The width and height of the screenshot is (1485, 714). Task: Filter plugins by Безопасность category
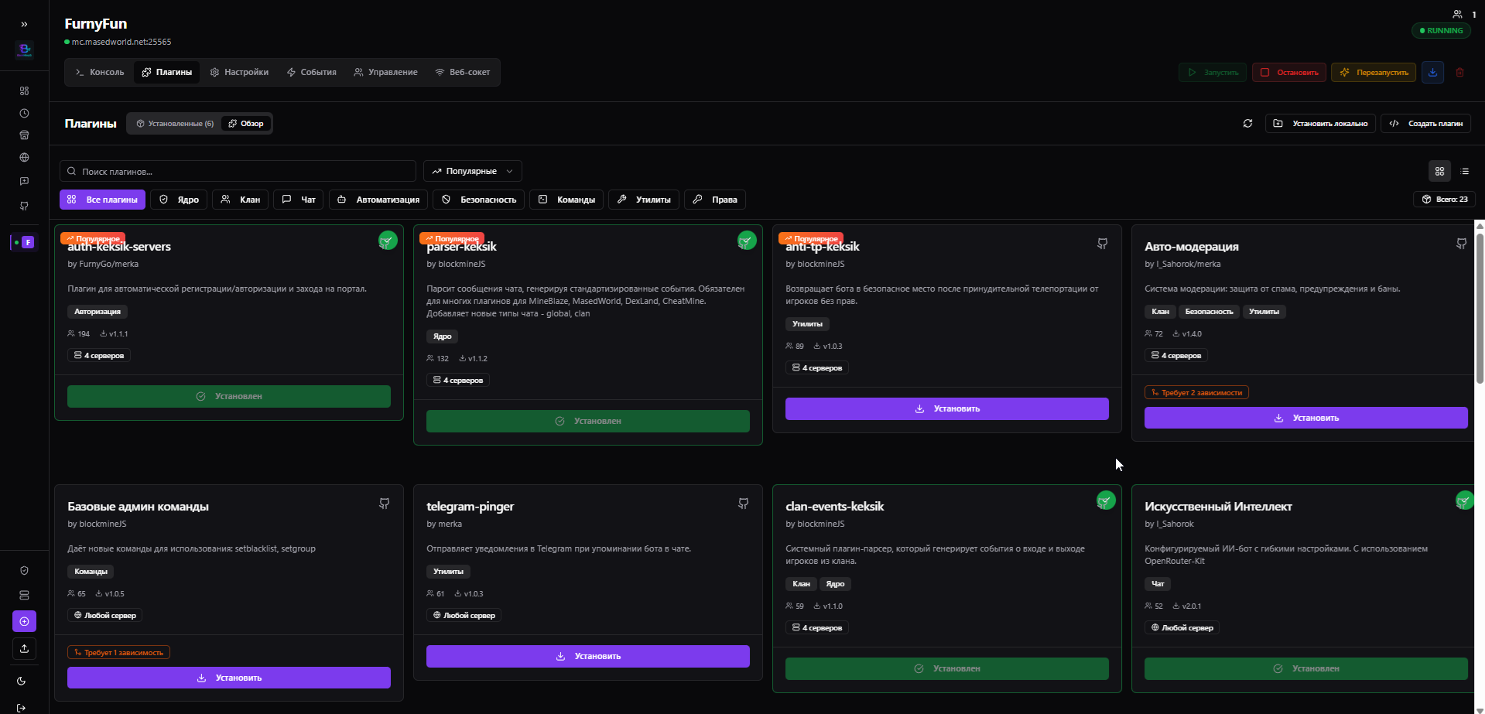pyautogui.click(x=479, y=200)
